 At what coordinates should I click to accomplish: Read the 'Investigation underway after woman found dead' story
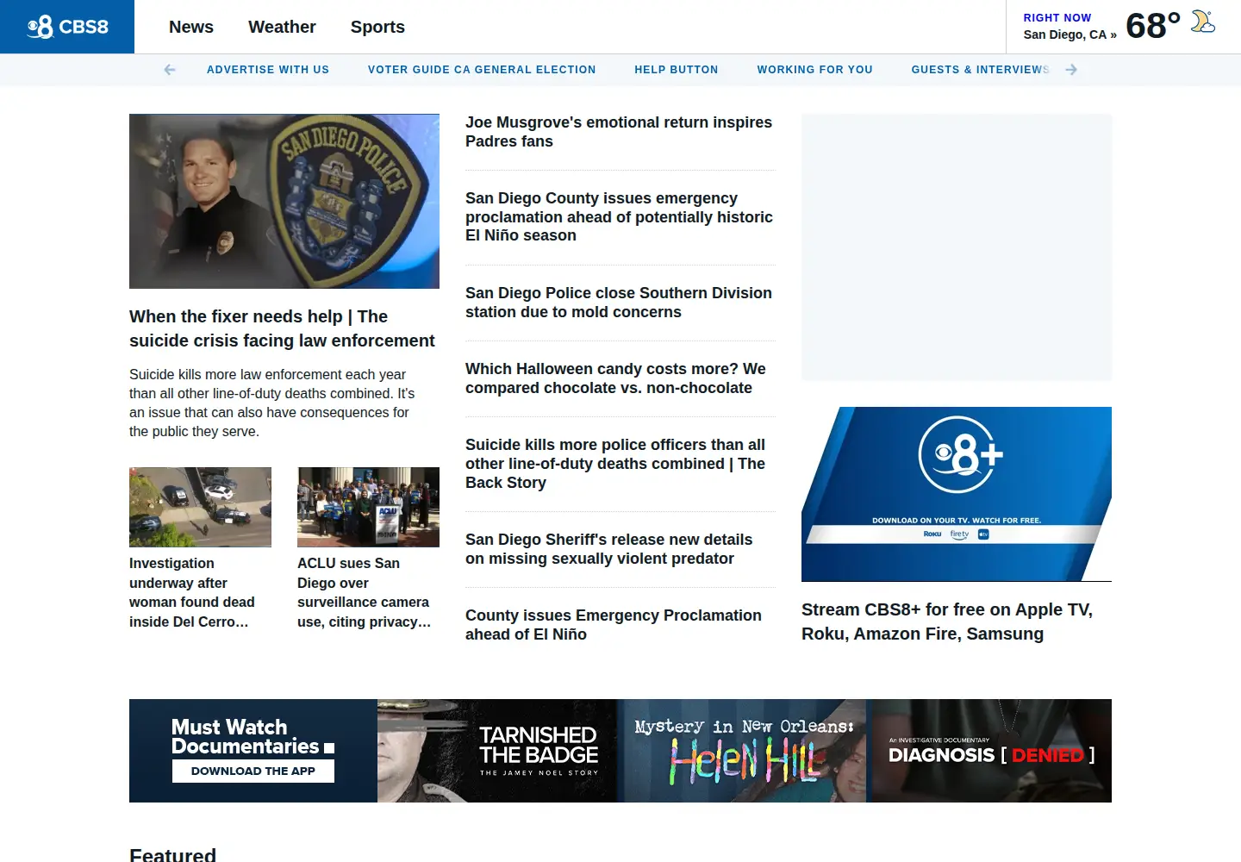click(192, 592)
